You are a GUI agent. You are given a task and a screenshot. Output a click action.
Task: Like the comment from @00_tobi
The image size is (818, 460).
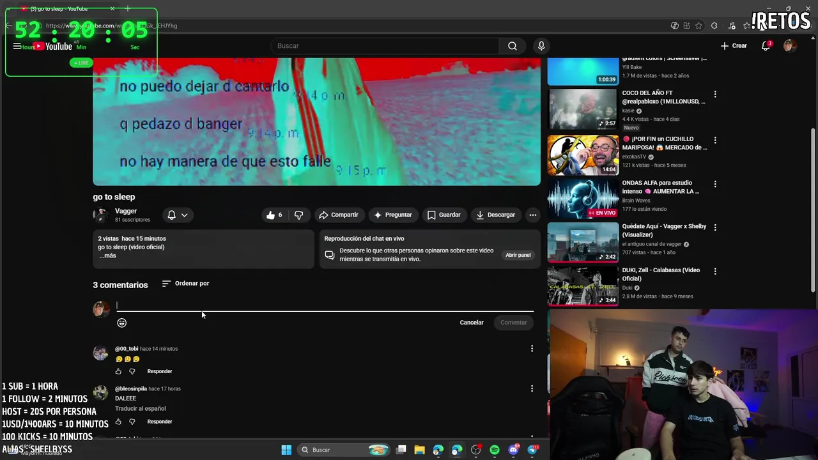click(118, 371)
